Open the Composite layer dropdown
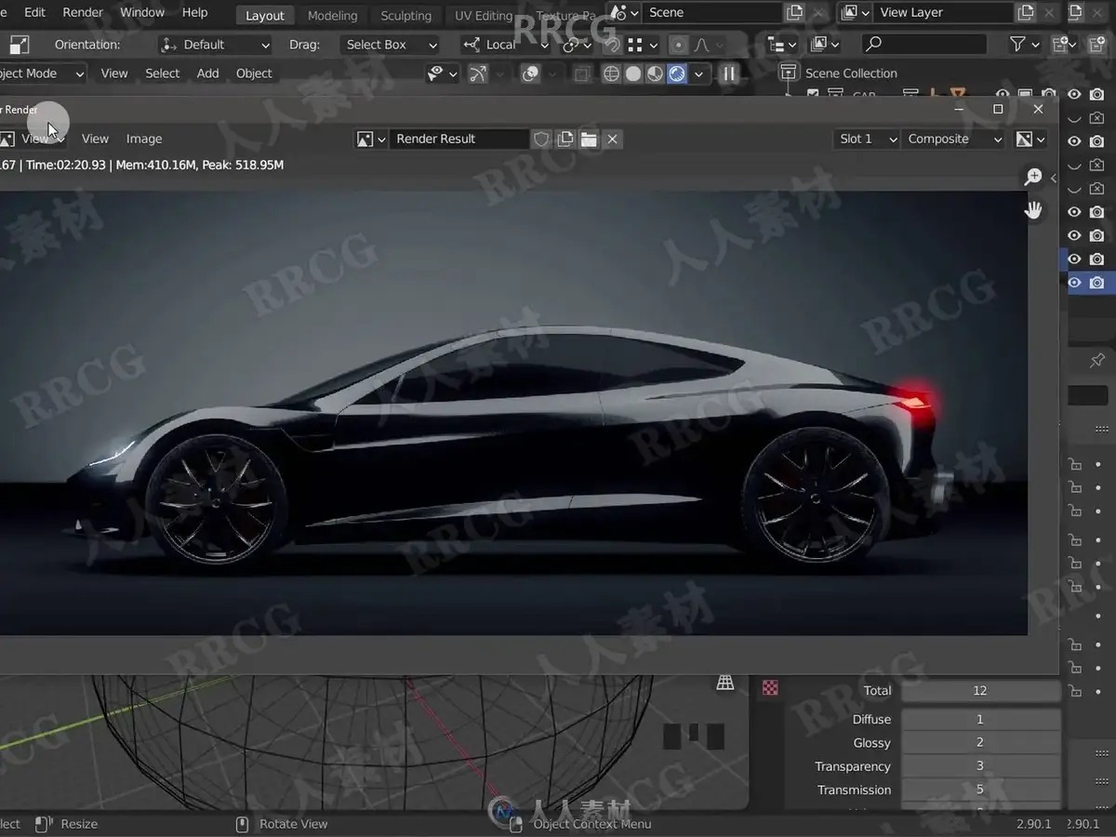The width and height of the screenshot is (1116, 837). [954, 139]
